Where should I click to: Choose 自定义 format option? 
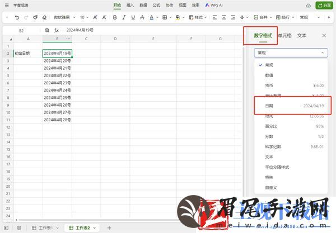[x=291, y=188]
